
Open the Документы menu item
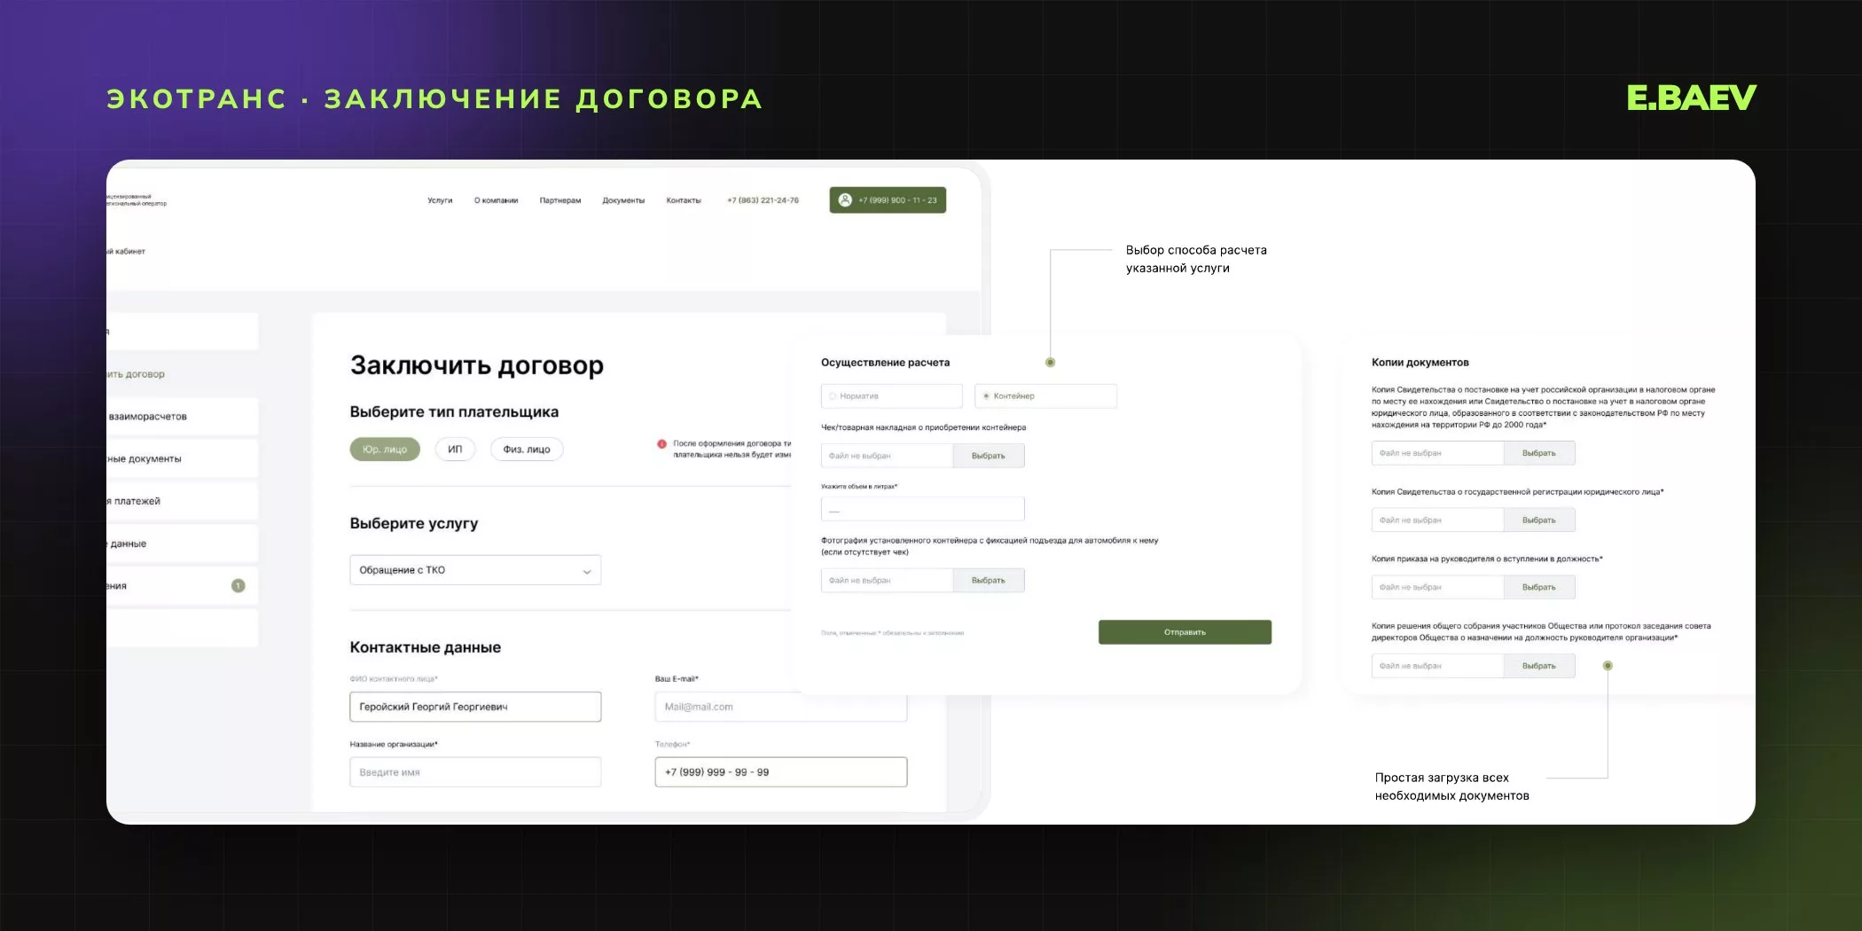pos(623,200)
